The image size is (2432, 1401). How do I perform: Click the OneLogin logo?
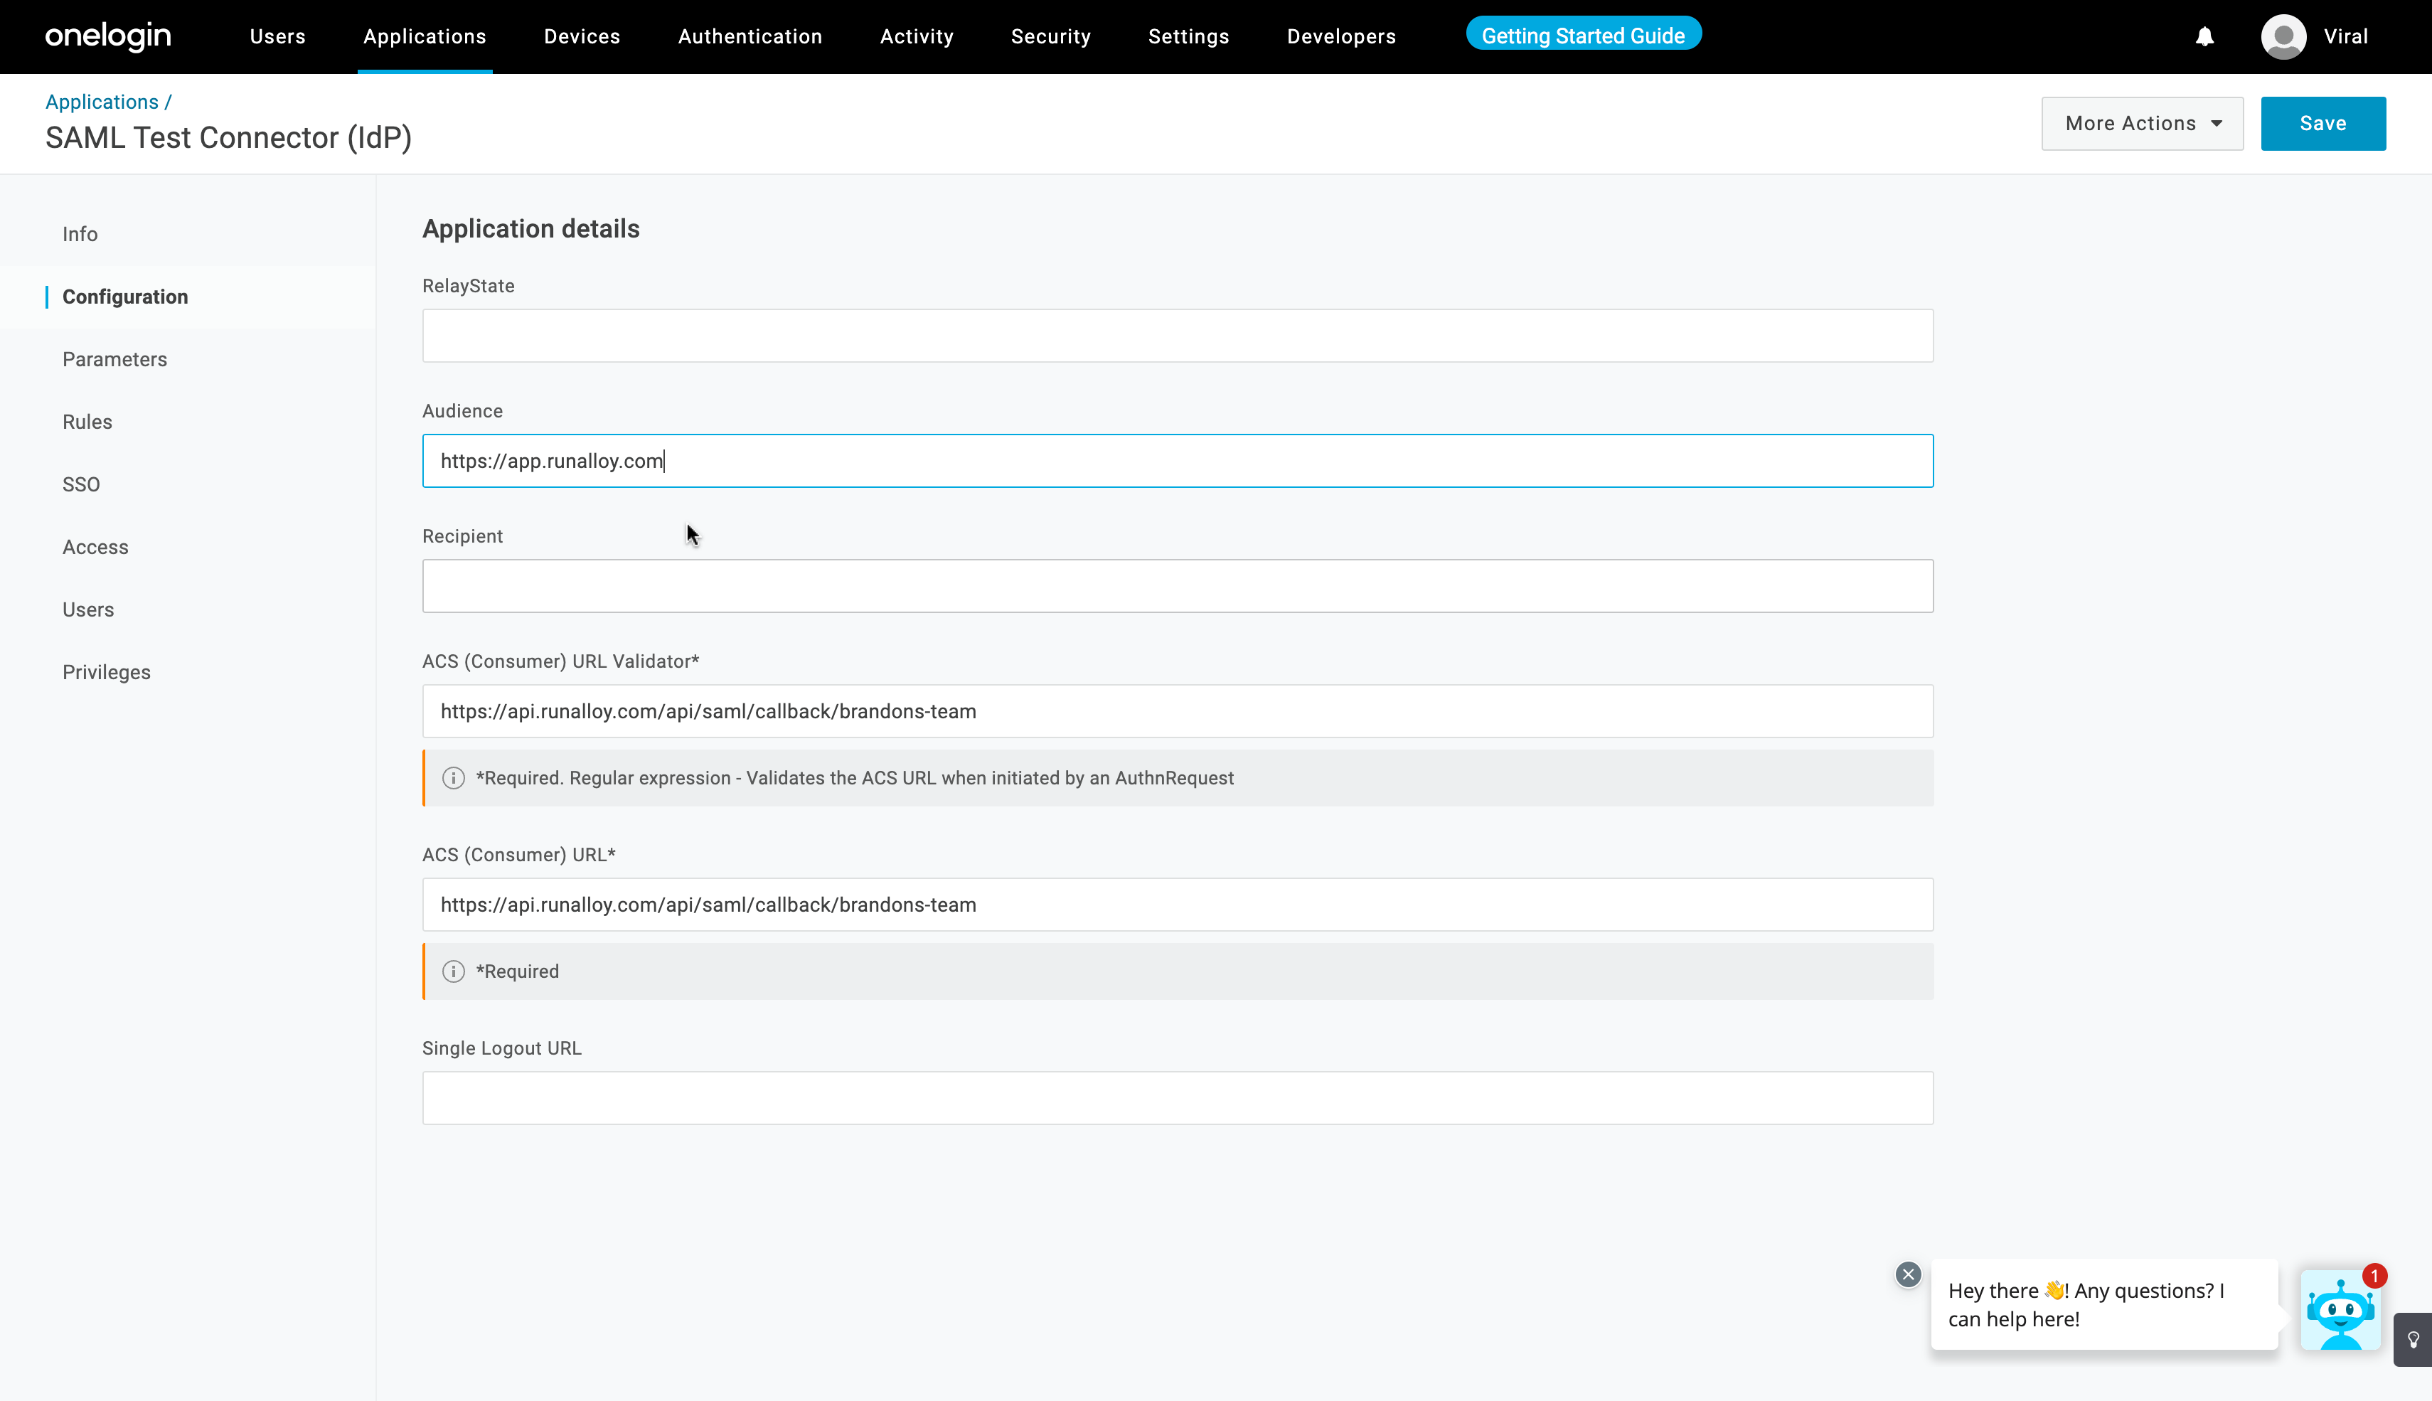(x=108, y=36)
